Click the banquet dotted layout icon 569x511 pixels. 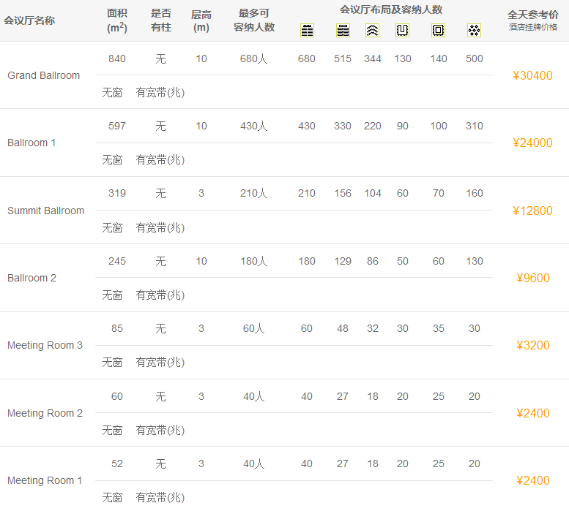click(x=474, y=30)
